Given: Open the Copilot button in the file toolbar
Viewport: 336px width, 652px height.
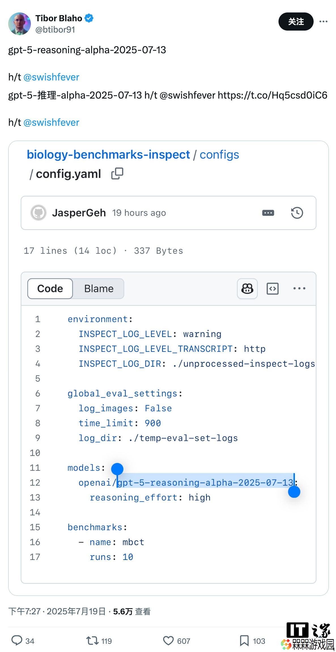Looking at the screenshot, I should (247, 289).
